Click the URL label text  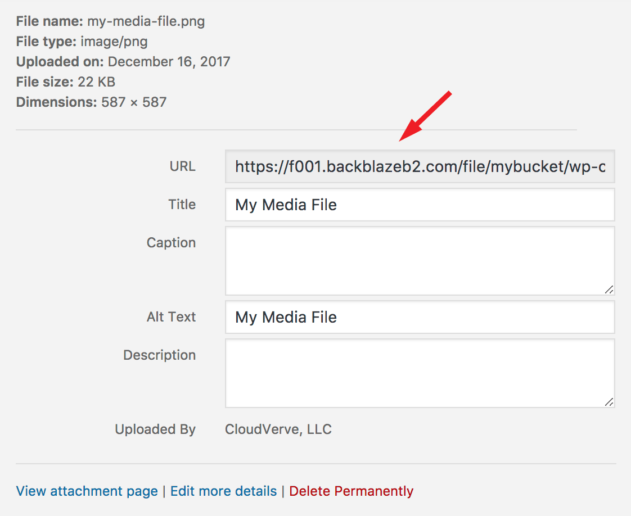tap(182, 166)
